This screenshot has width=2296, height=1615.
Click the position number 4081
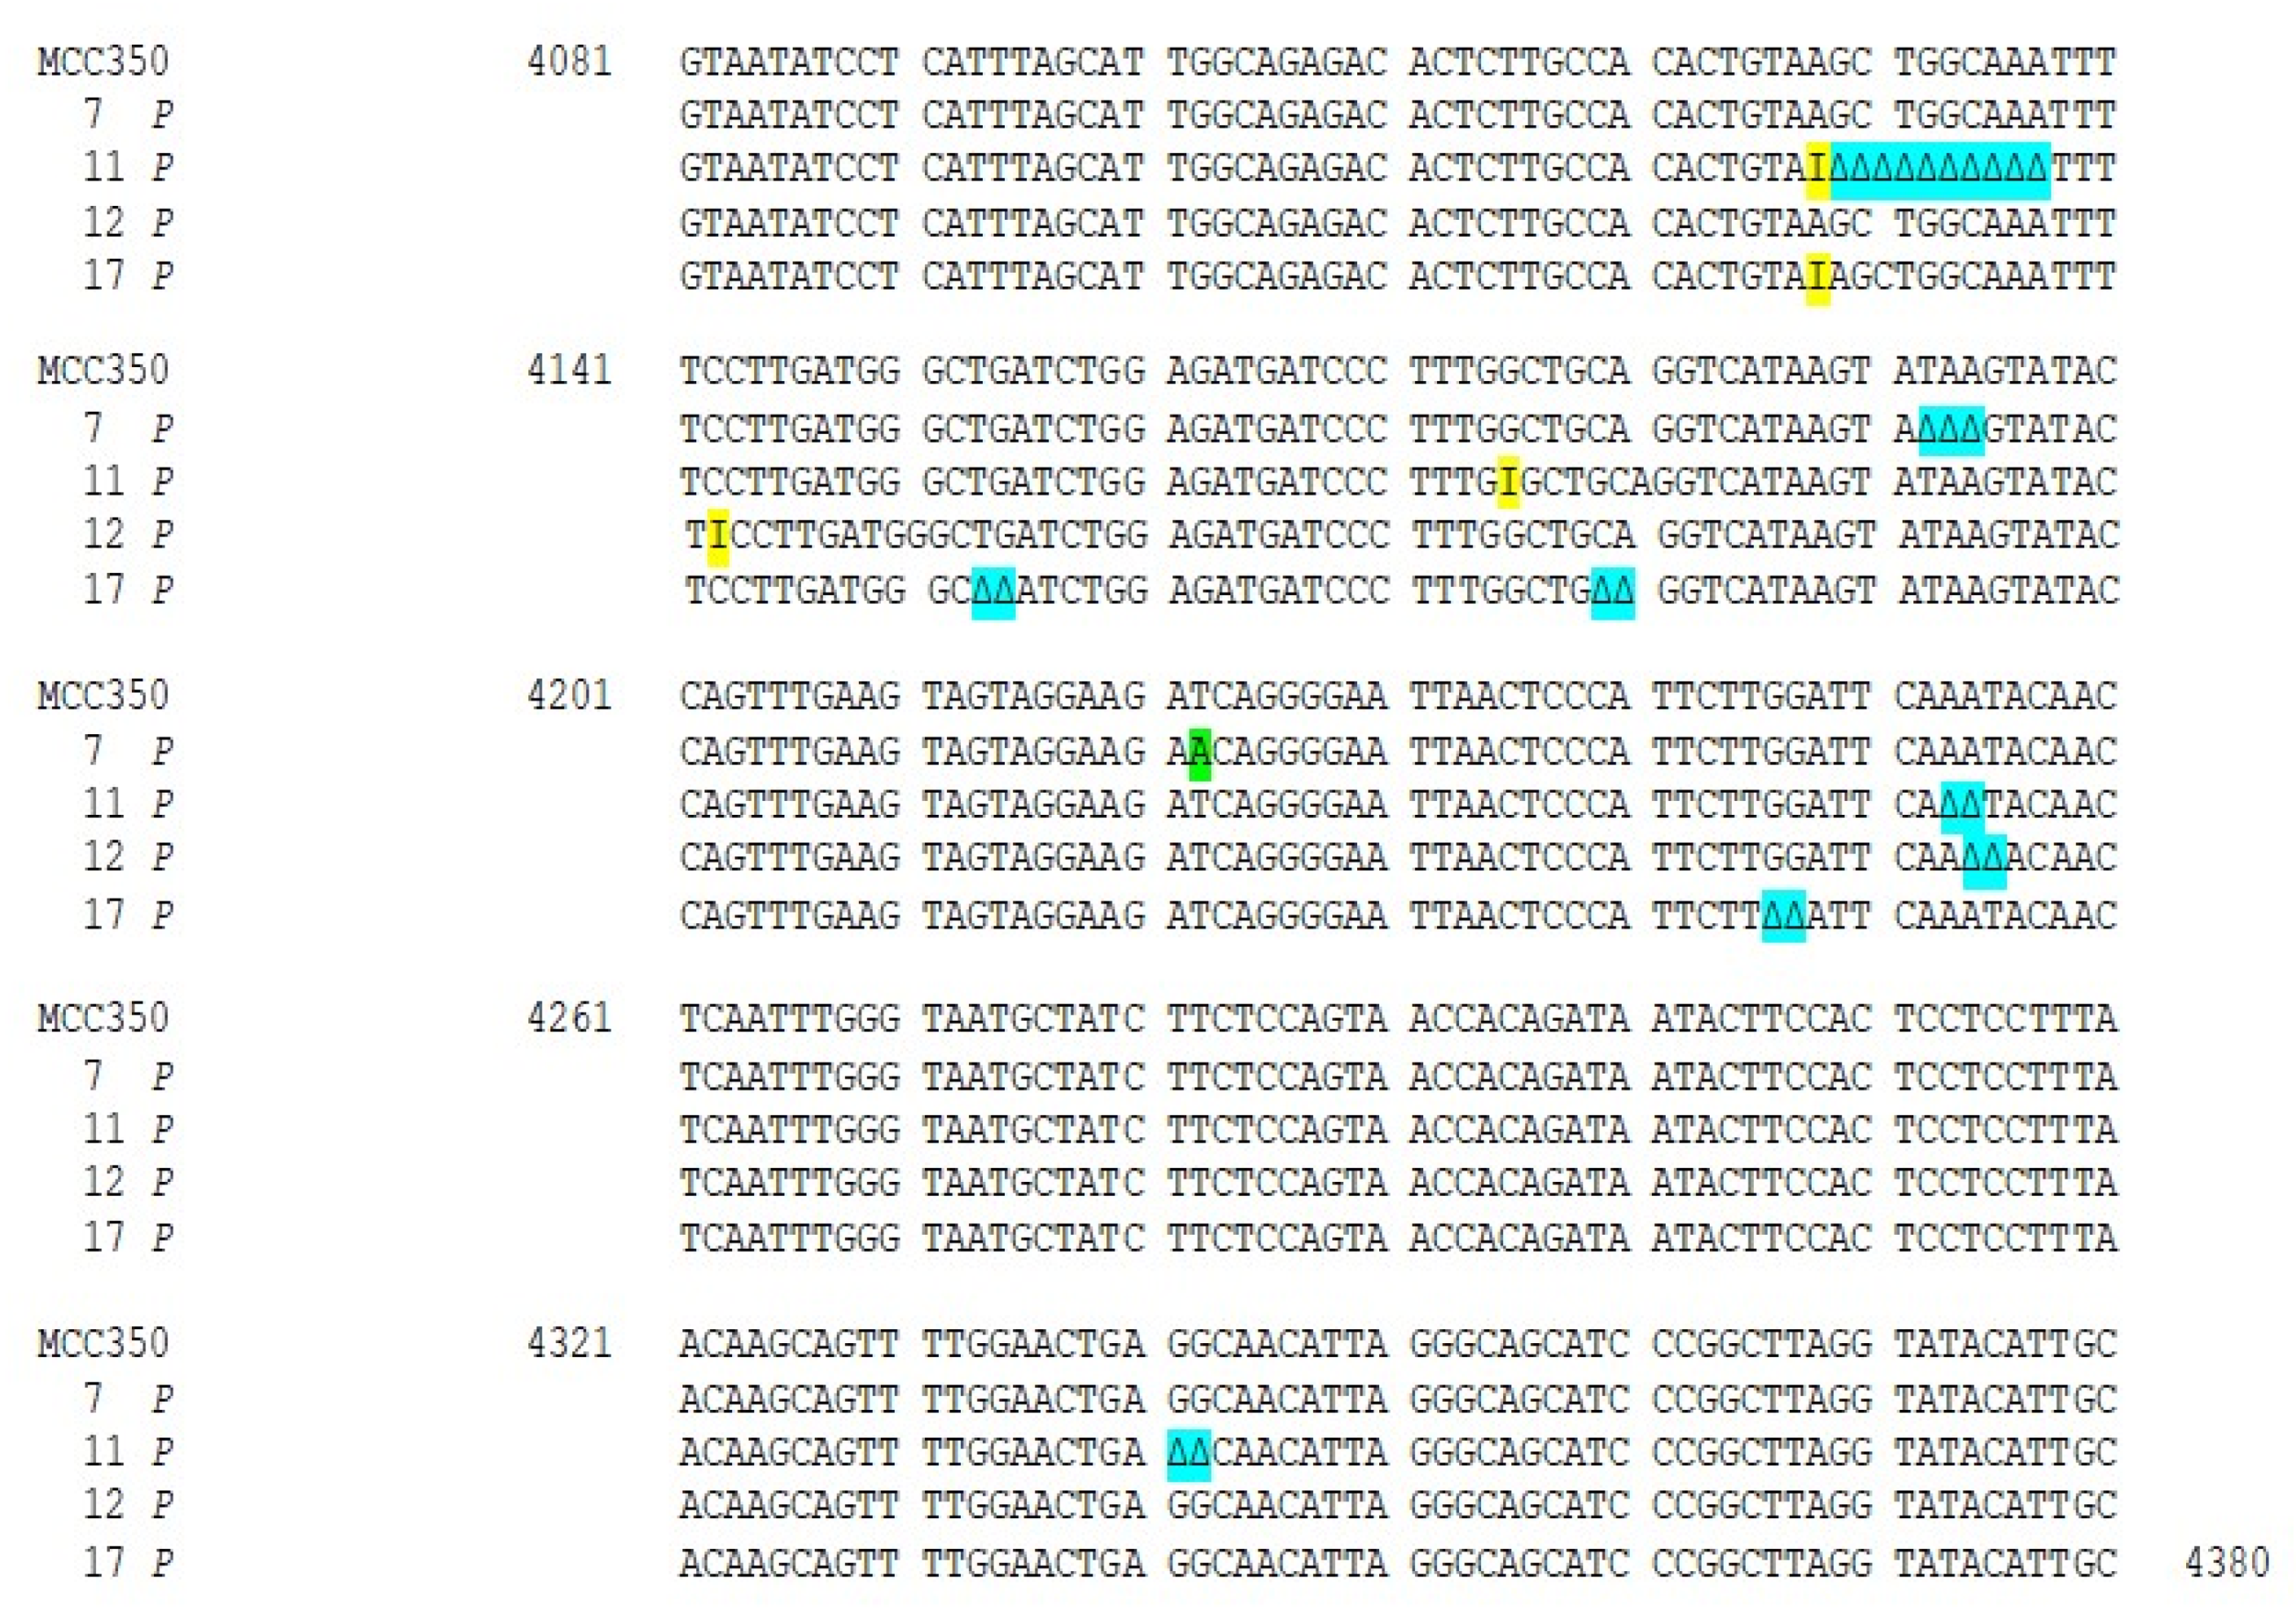569,62
